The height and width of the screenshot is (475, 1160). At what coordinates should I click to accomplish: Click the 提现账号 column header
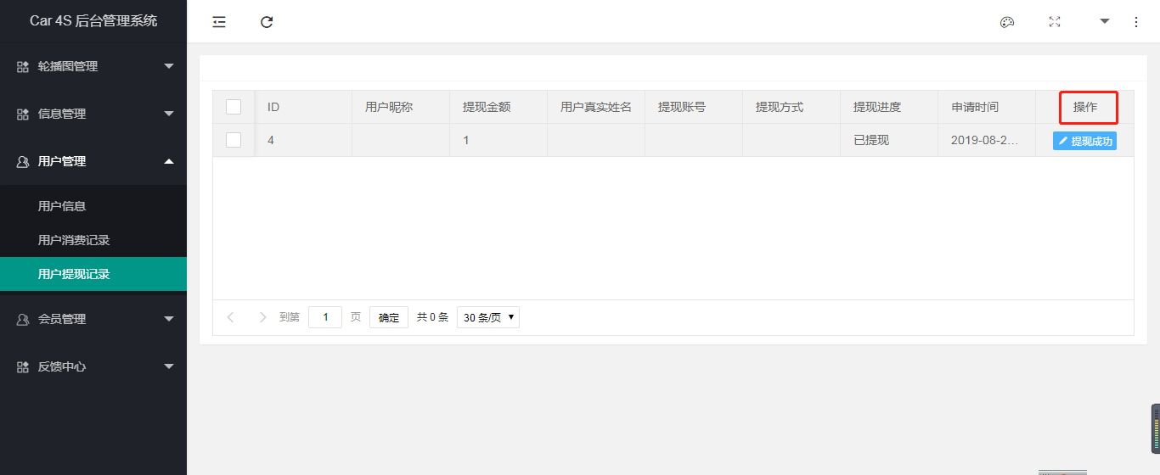[694, 107]
